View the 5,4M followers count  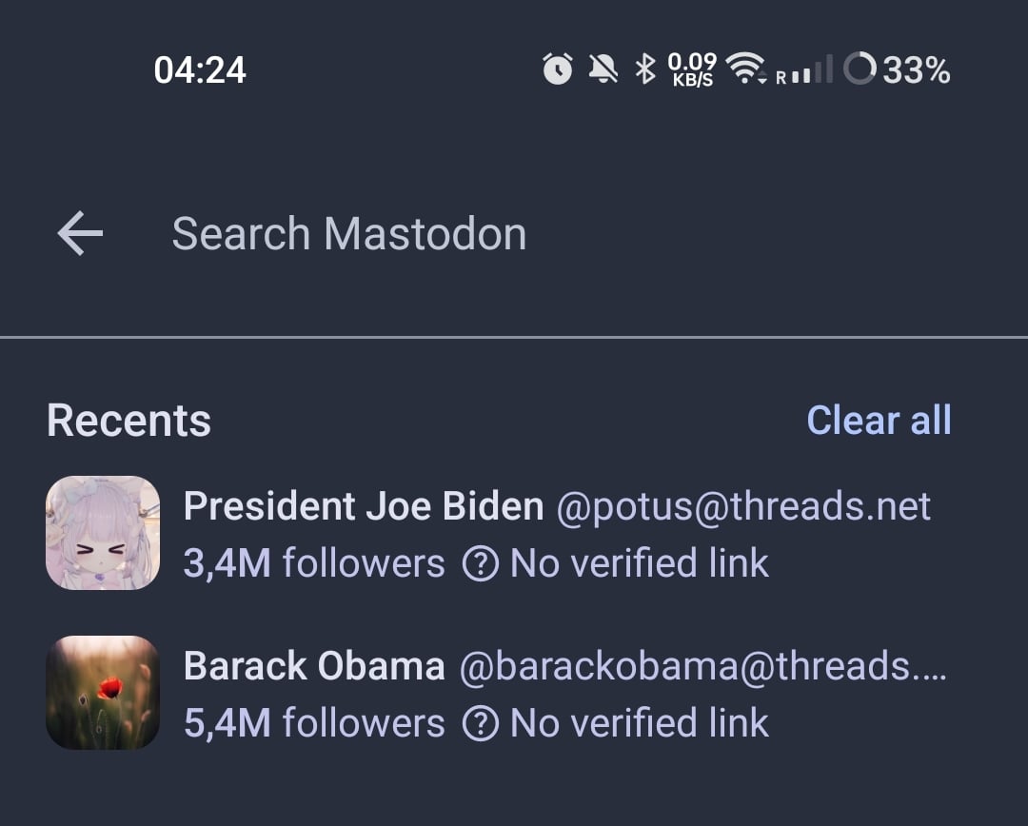[x=314, y=724]
